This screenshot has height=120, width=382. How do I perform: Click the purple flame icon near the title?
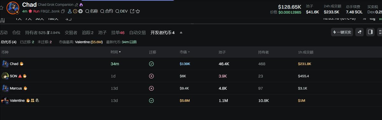click(x=81, y=5)
